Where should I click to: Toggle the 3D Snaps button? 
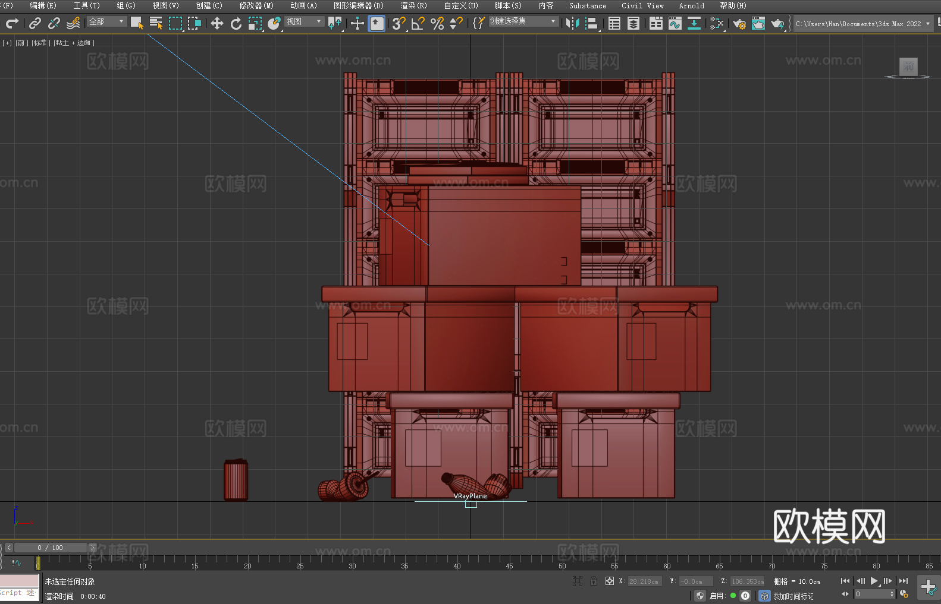coord(399,23)
